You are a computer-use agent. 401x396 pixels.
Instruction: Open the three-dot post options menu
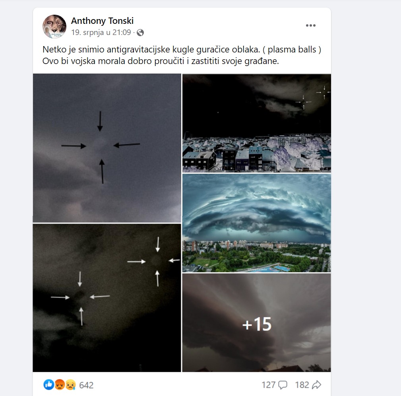tap(310, 25)
